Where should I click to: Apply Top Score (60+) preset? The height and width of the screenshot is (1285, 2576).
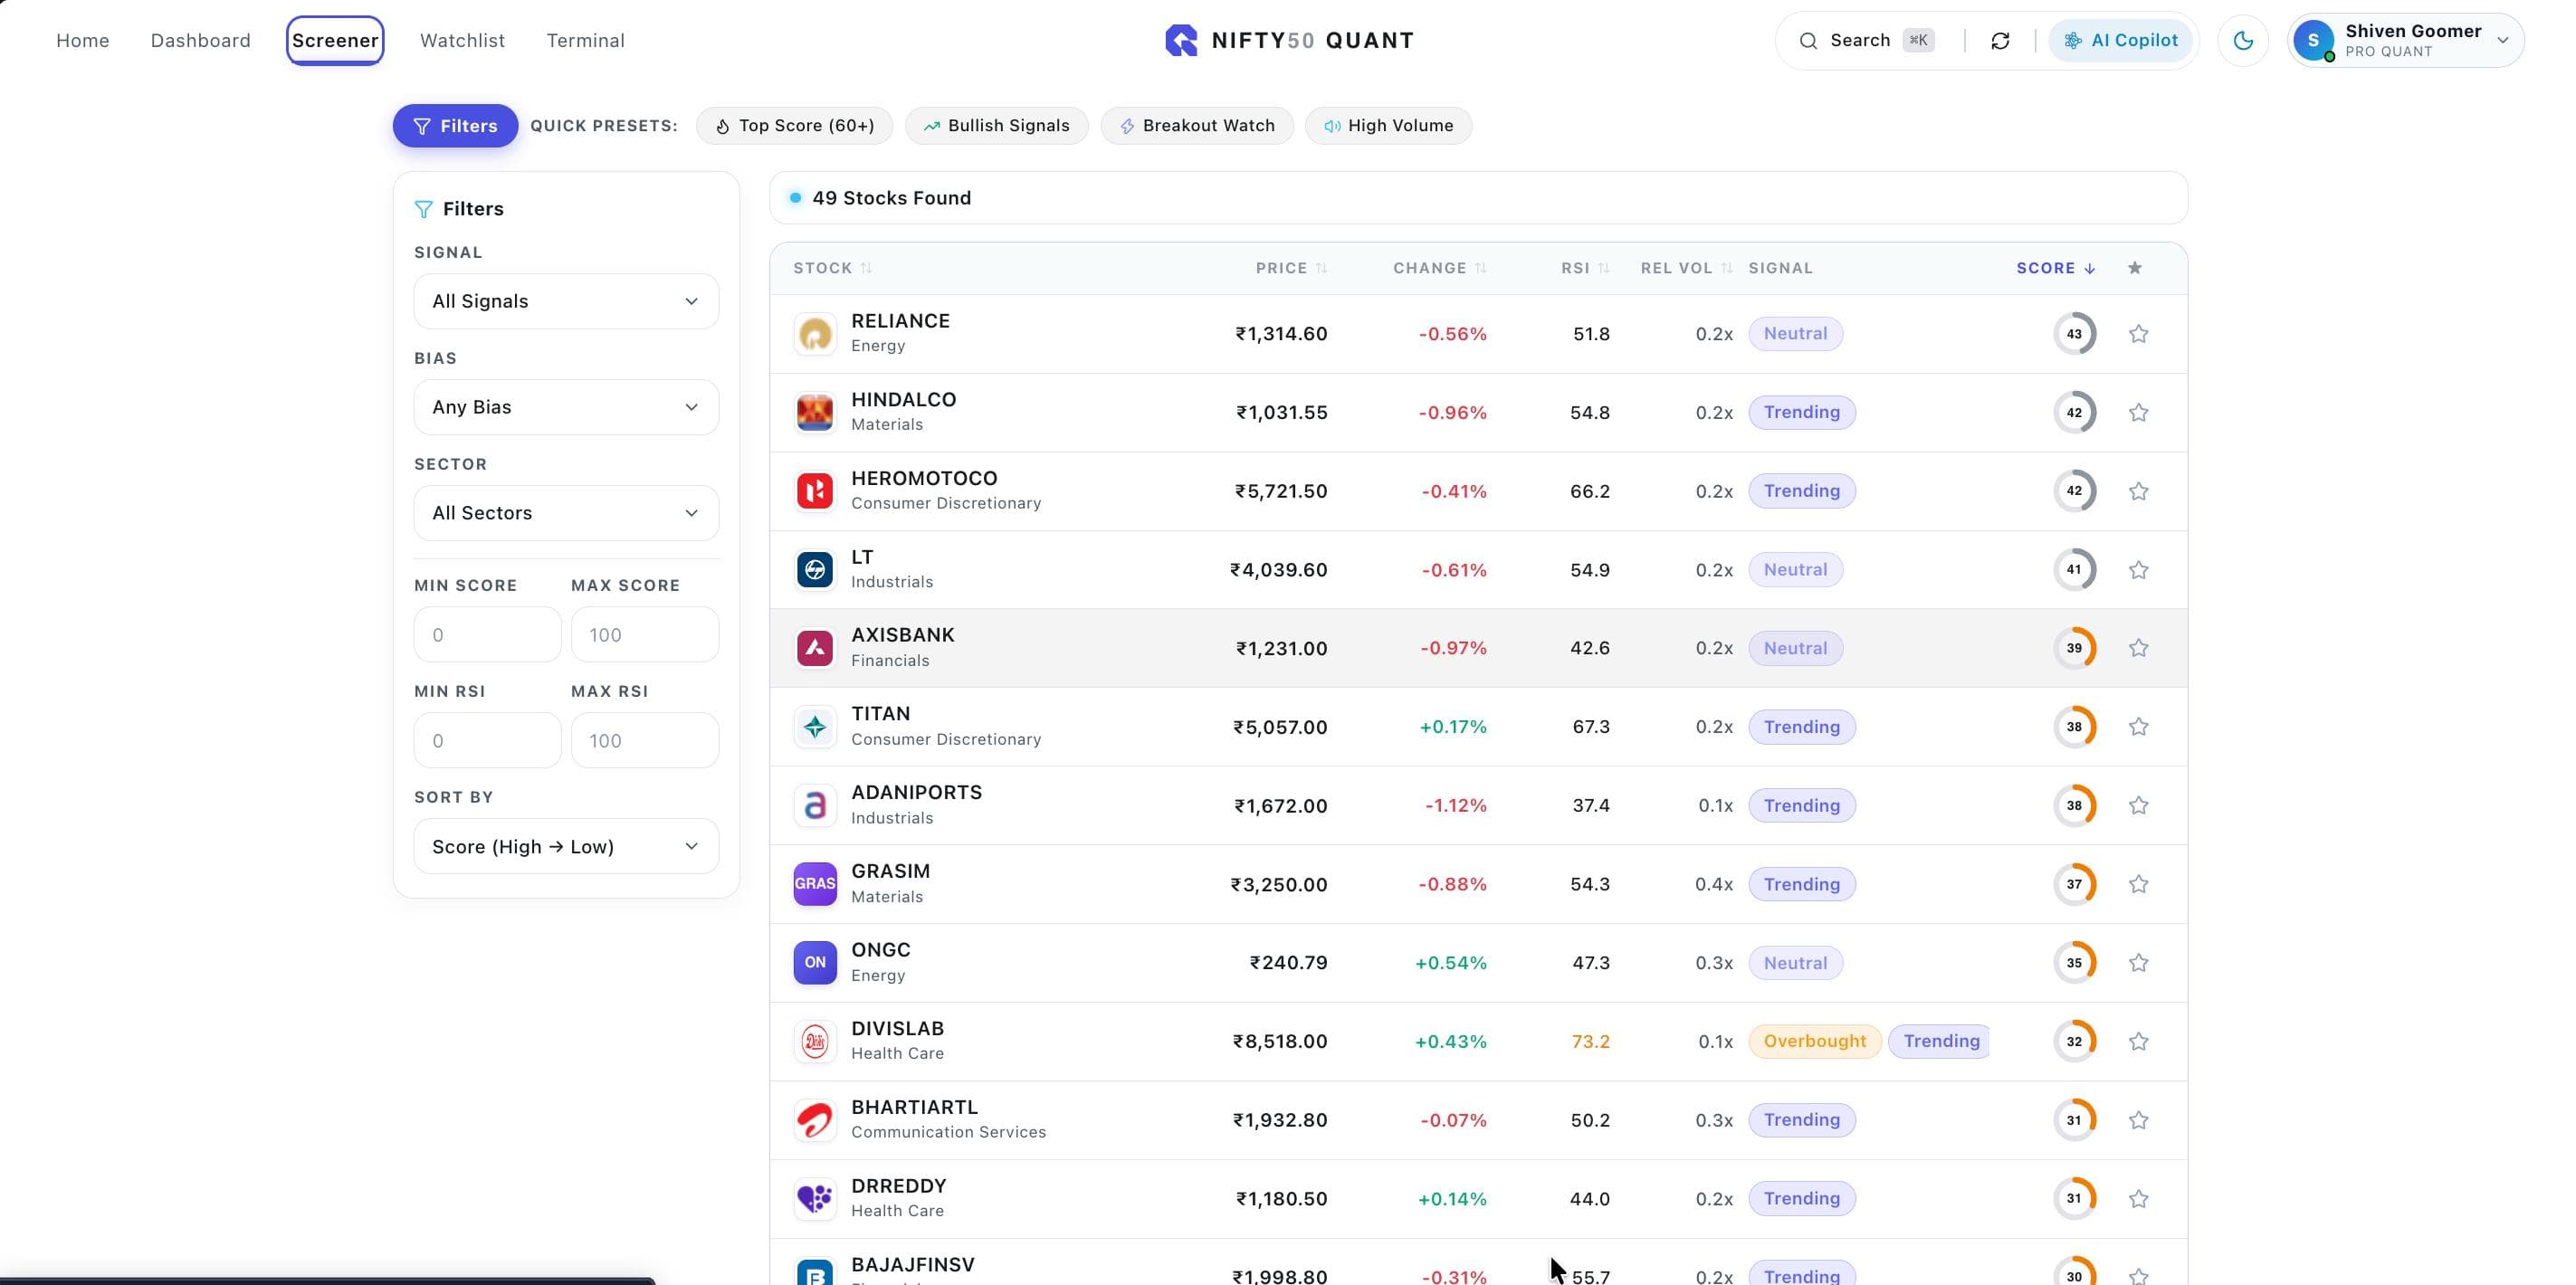[795, 126]
